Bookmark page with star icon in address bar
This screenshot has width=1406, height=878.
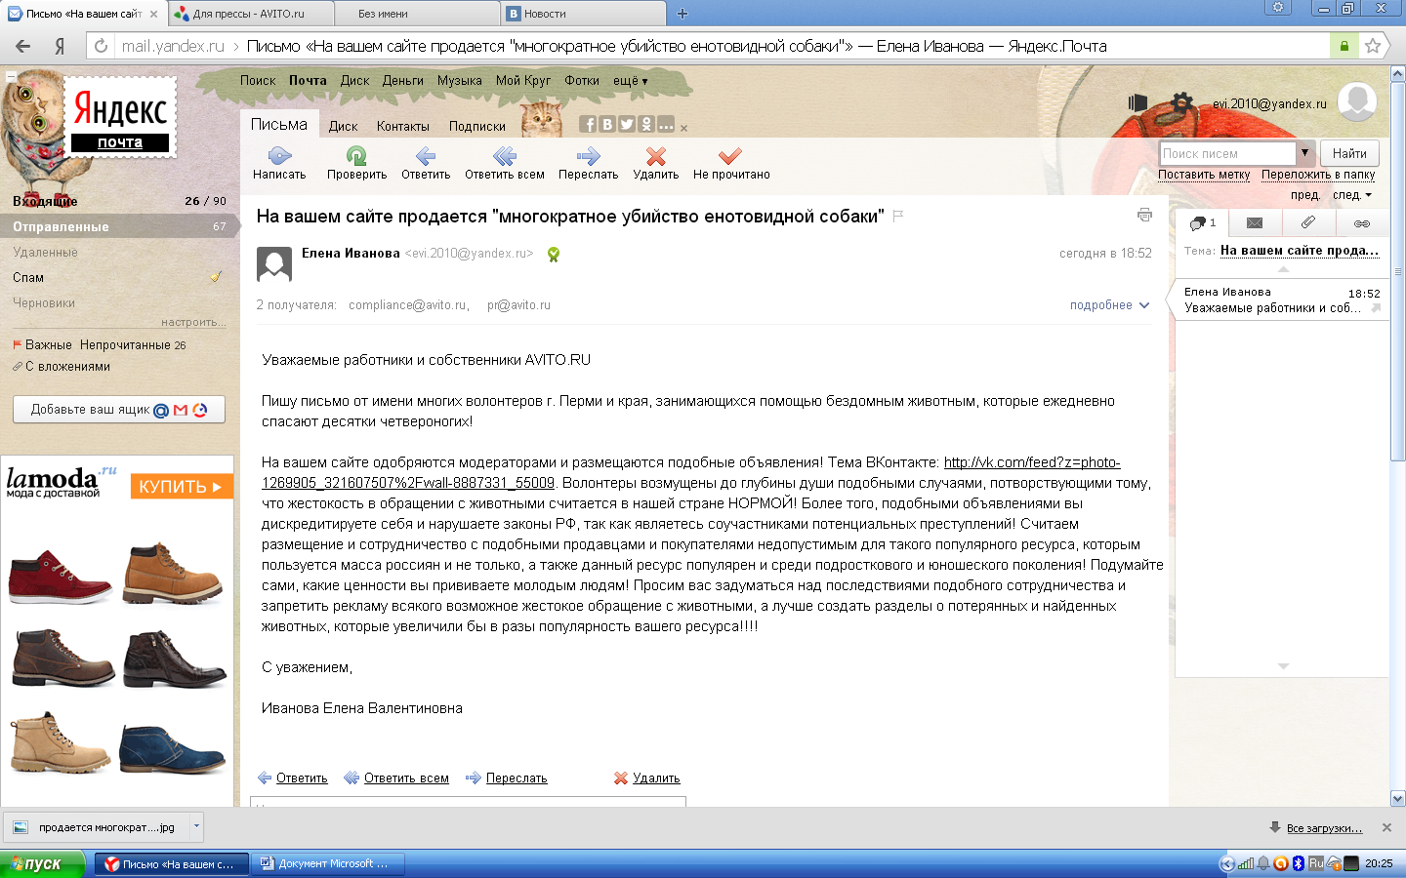click(1373, 46)
